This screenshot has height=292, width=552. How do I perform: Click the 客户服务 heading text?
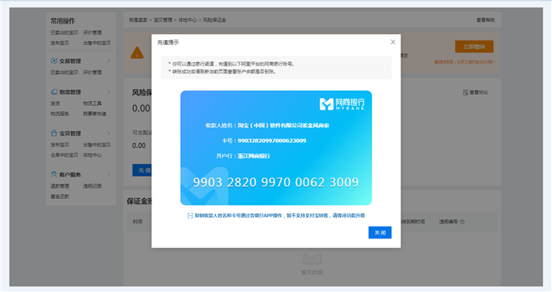pyautogui.click(x=70, y=174)
